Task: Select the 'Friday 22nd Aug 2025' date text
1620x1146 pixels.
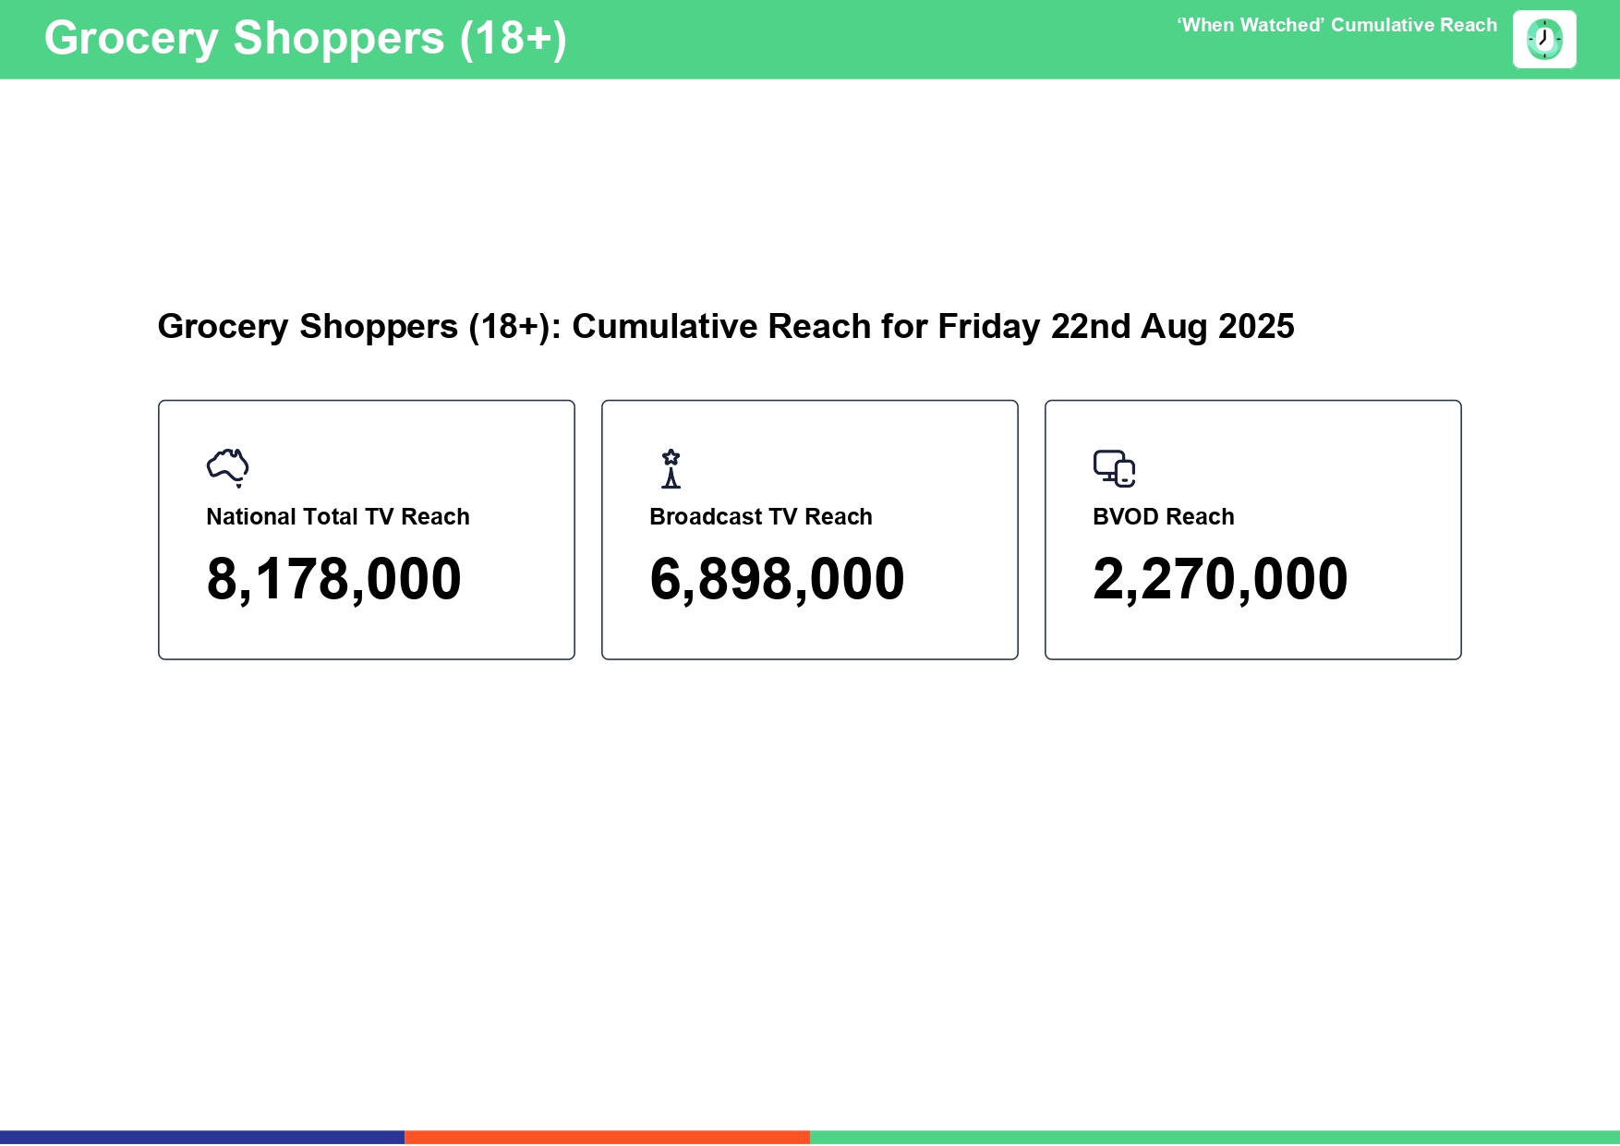Action: [x=1116, y=327]
